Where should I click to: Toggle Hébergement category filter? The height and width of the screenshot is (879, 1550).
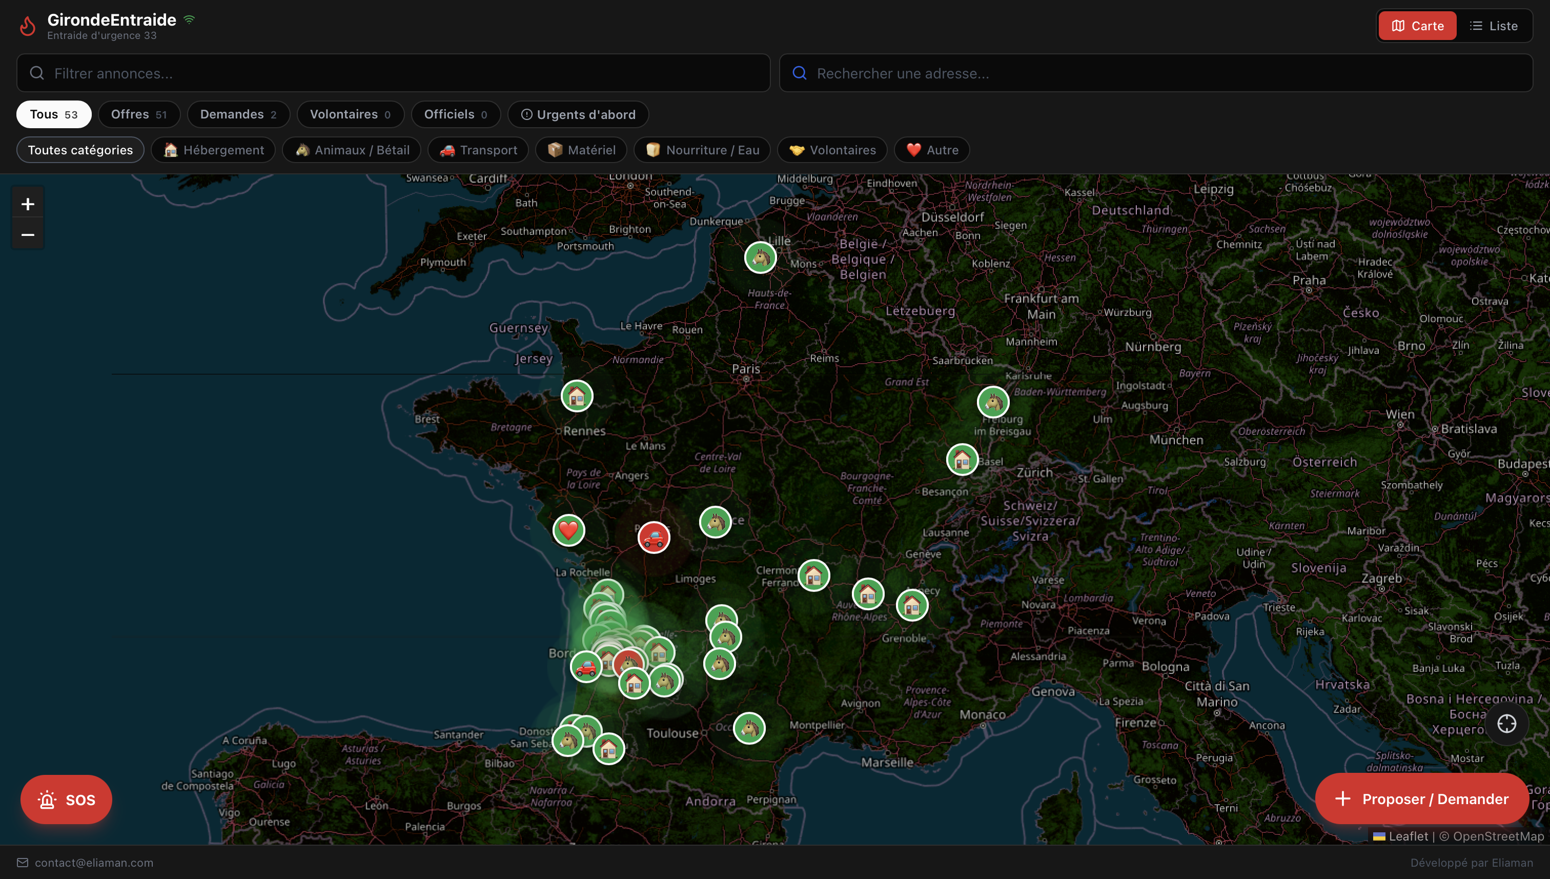(213, 150)
